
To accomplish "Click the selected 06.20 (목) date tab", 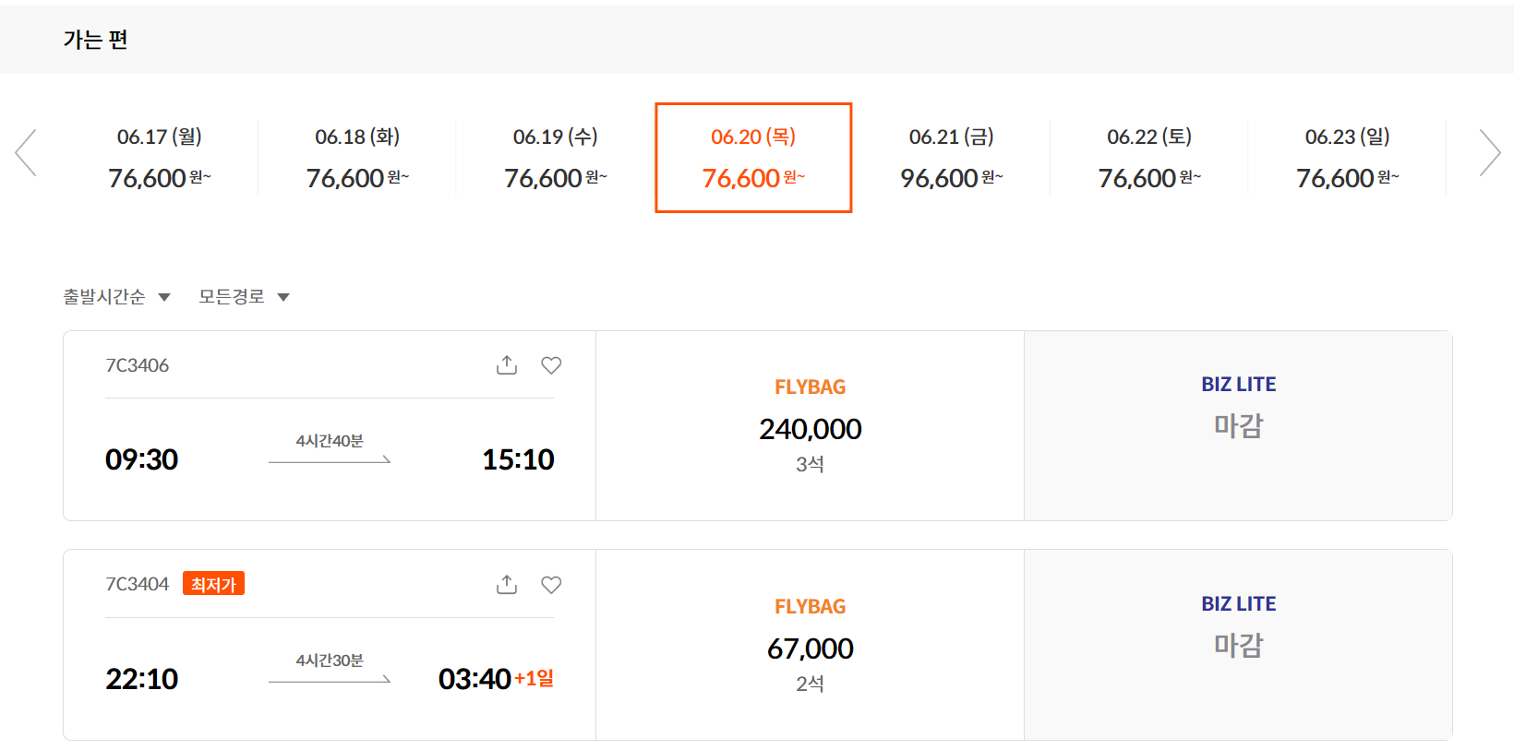I will (x=753, y=158).
